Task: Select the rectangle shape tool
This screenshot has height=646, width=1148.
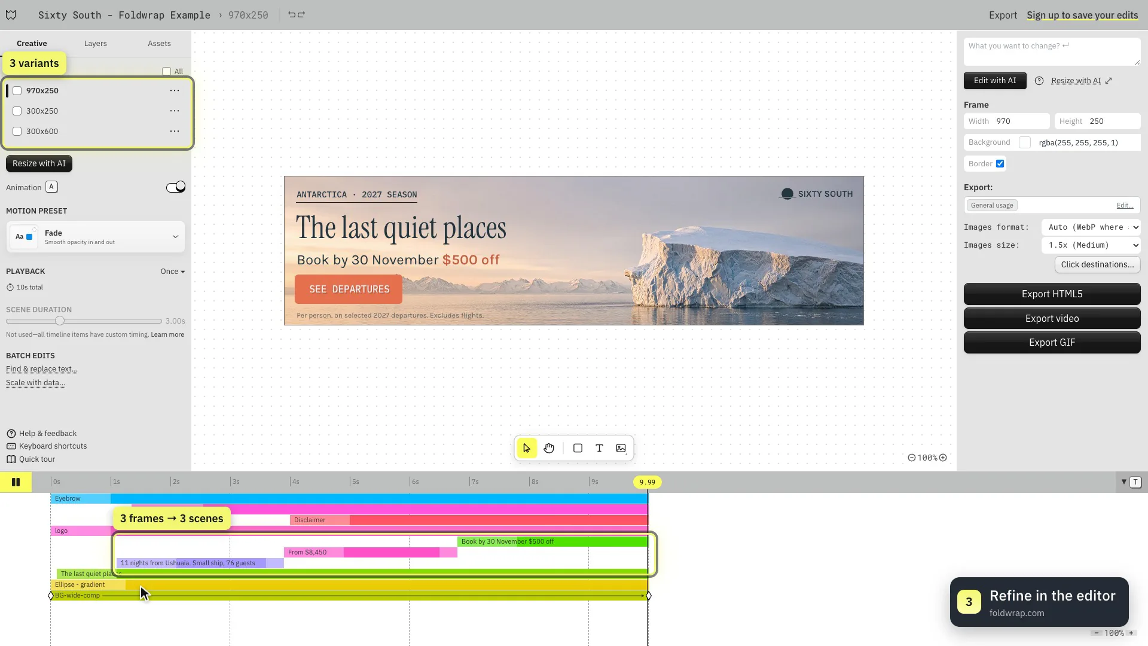Action: 578,448
